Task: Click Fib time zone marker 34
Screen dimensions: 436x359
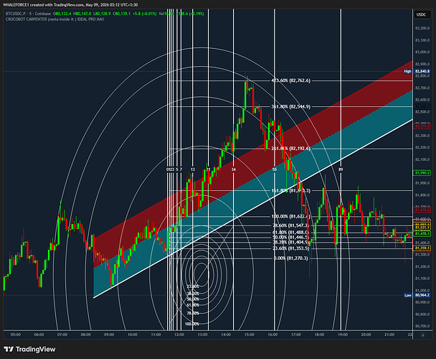Action: pyautogui.click(x=234, y=169)
